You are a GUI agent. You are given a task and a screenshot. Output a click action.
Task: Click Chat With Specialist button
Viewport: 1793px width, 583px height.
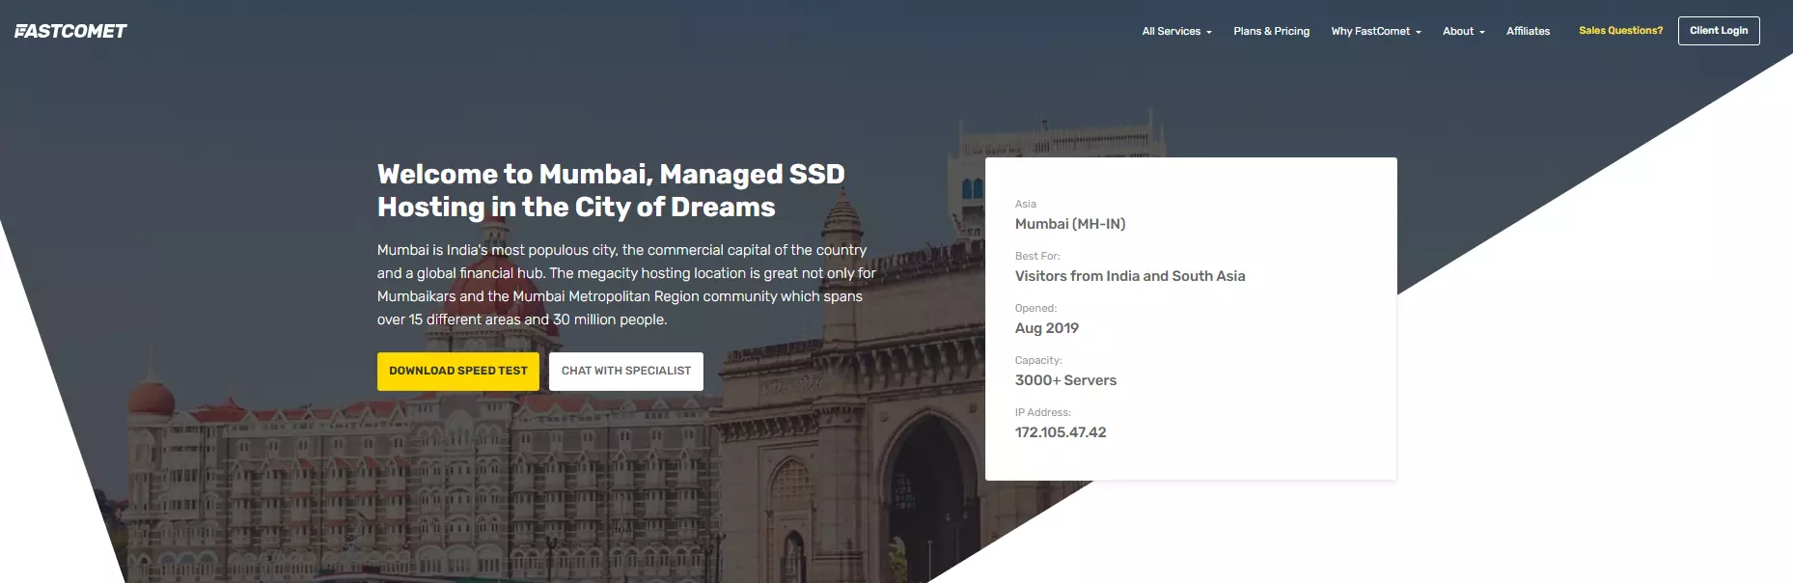[x=626, y=372]
